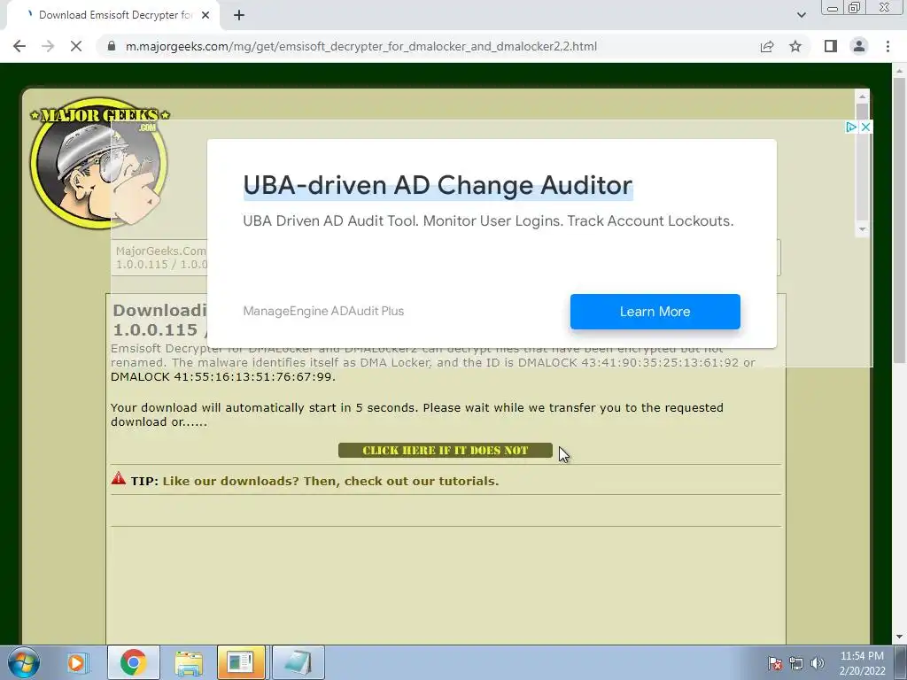Click the Action Center flag tray icon

pos(775,663)
